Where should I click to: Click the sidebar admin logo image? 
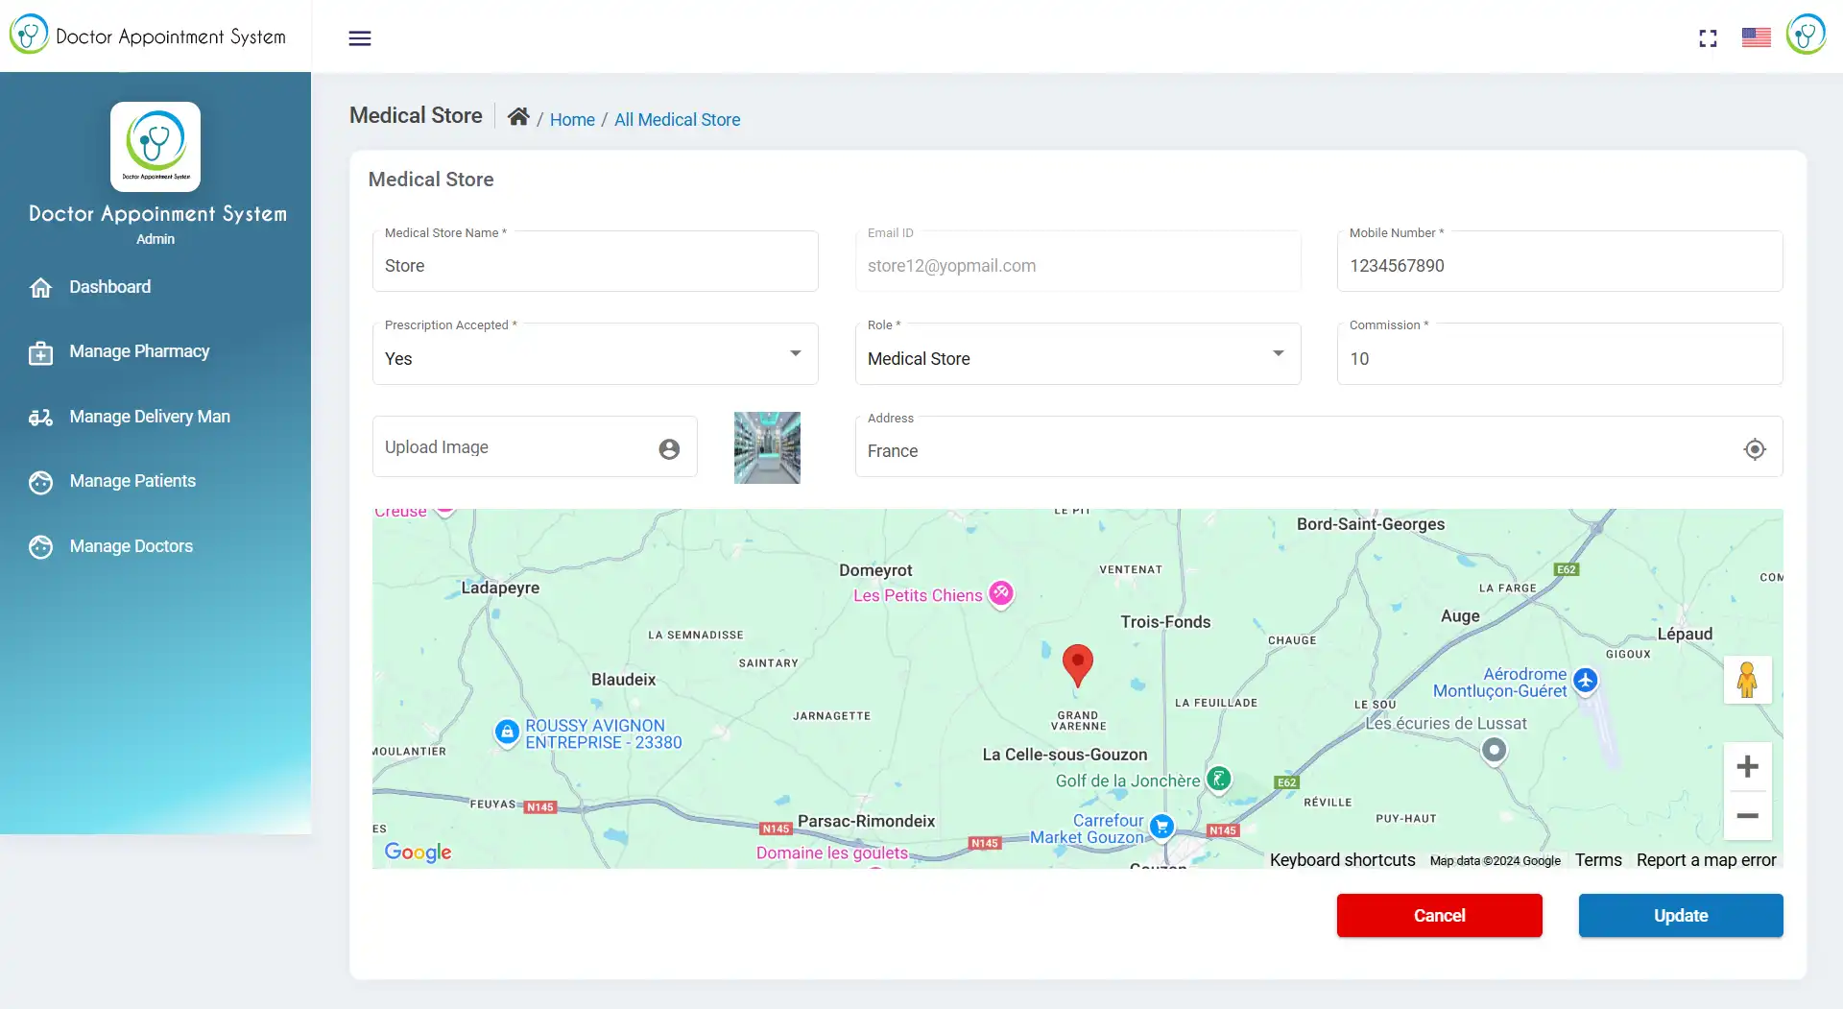coord(156,147)
